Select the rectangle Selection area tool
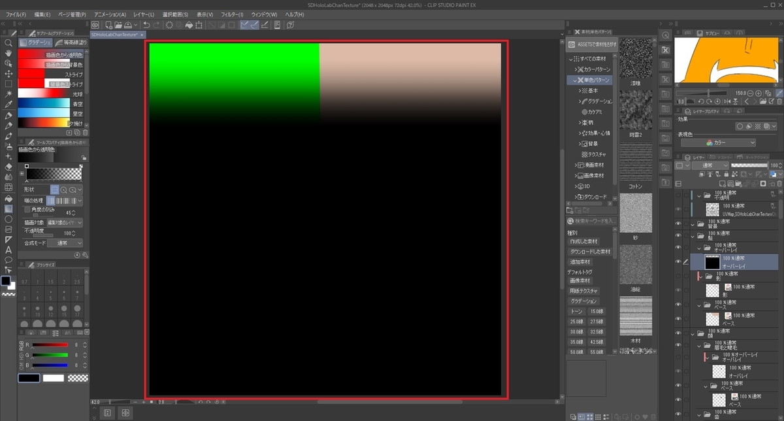784x421 pixels. [8, 84]
